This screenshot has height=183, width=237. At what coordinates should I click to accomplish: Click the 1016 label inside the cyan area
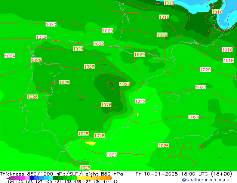[217, 12]
